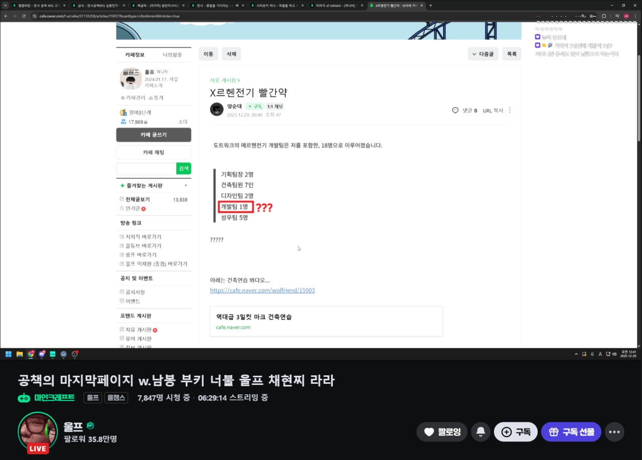Click the post's vertical ellipsis menu

510,110
